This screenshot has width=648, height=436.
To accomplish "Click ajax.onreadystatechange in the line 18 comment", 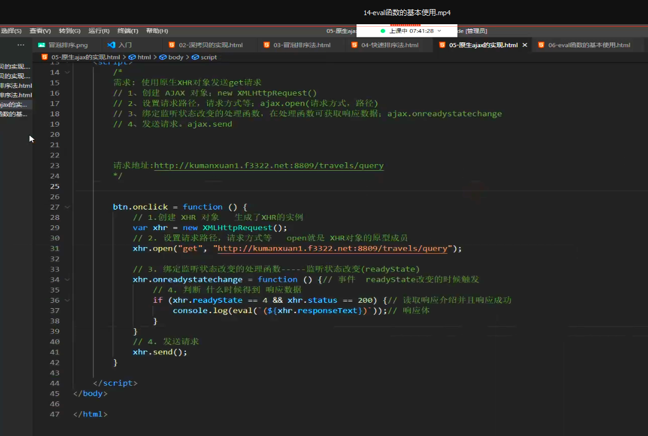I will tap(445, 114).
